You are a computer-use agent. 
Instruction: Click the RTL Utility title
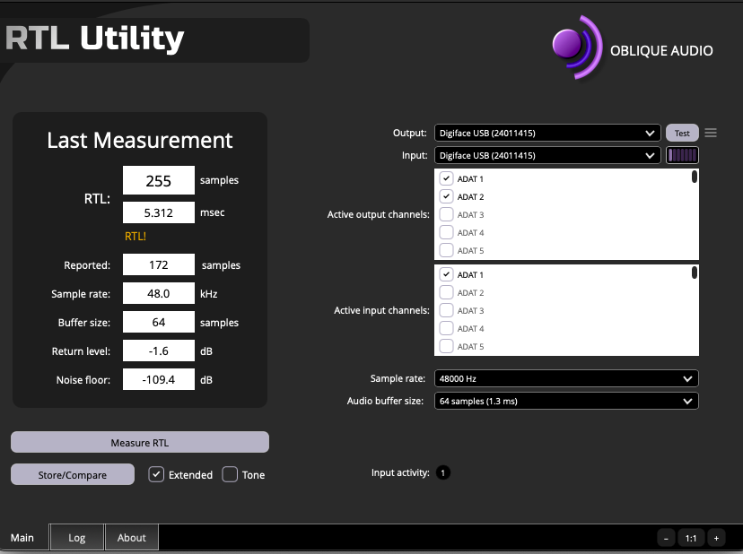(95, 39)
